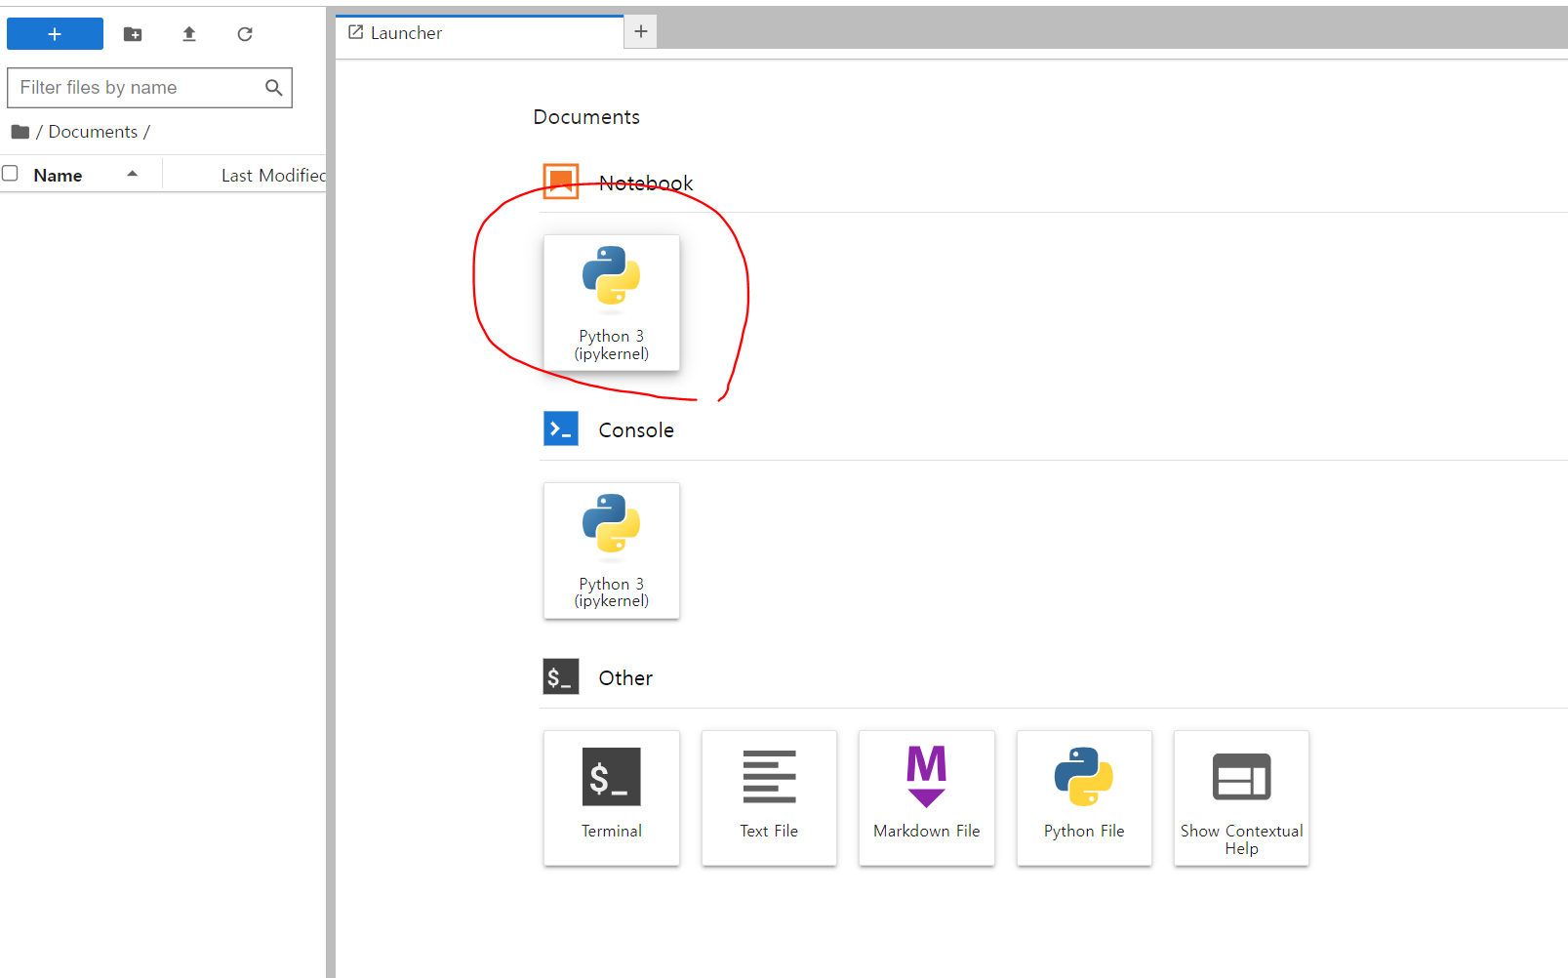Sort files by Last Modified column
This screenshot has width=1568, height=978.
[273, 176]
